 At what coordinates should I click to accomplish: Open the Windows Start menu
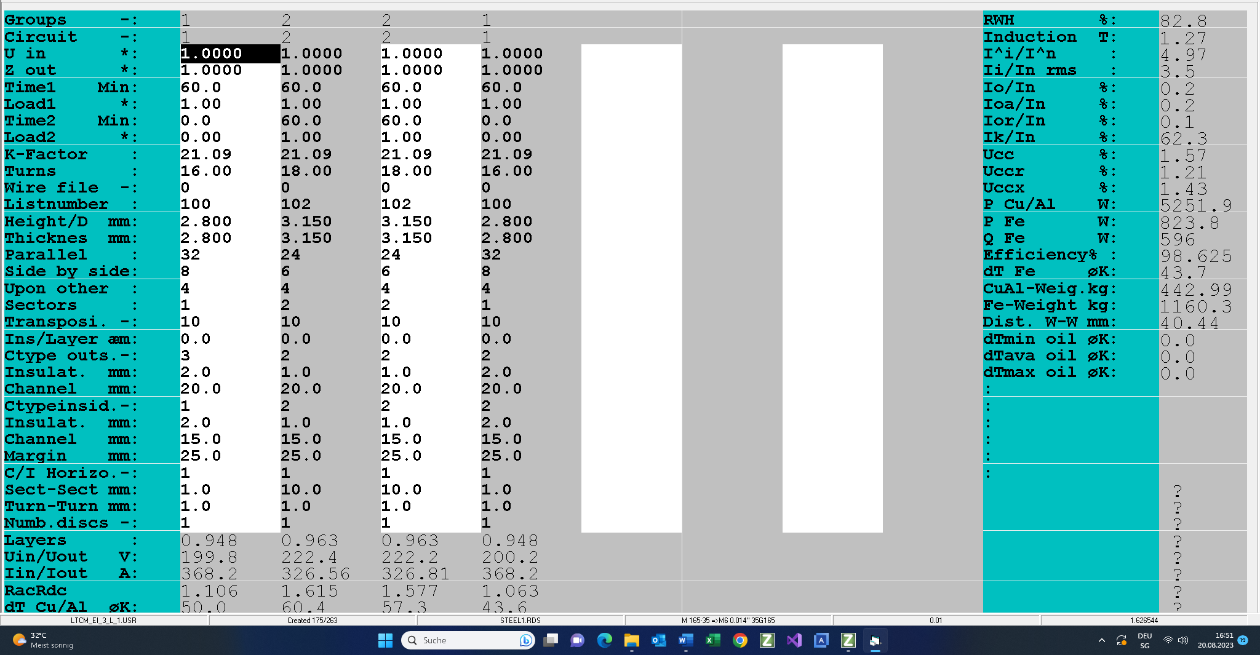click(385, 640)
